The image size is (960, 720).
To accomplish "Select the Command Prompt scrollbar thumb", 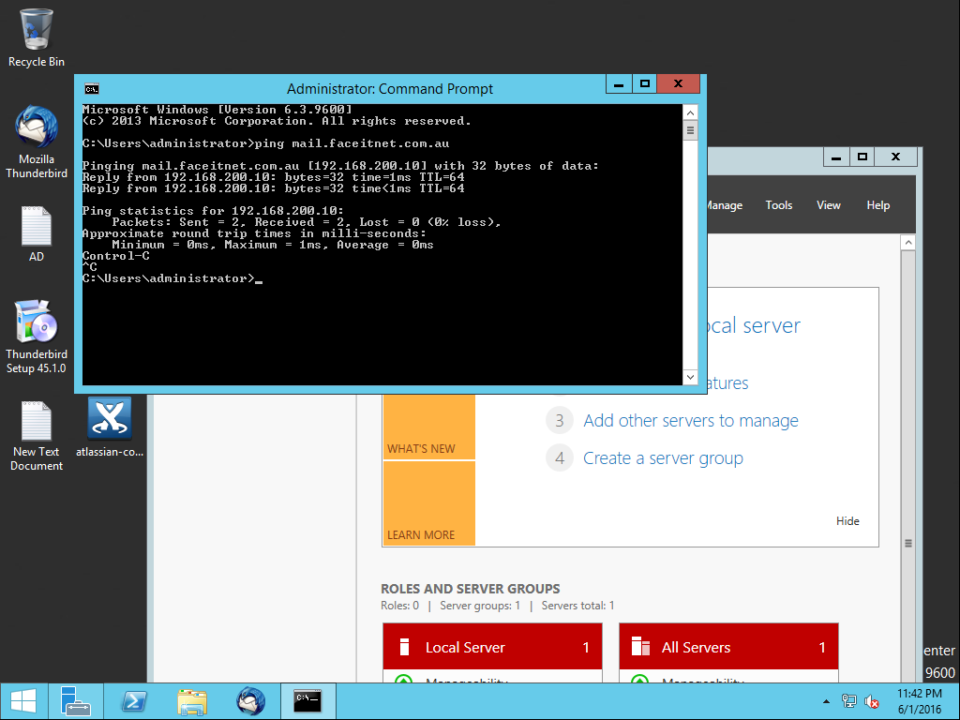I will tap(690, 130).
